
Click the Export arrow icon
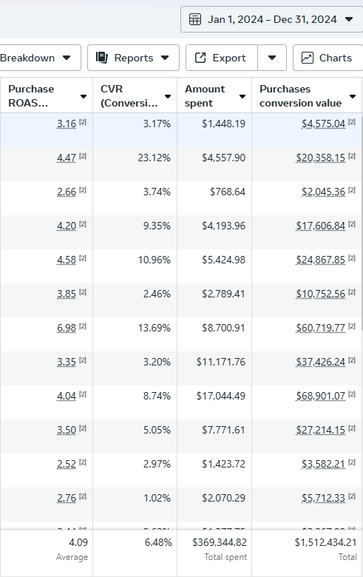pyautogui.click(x=200, y=58)
